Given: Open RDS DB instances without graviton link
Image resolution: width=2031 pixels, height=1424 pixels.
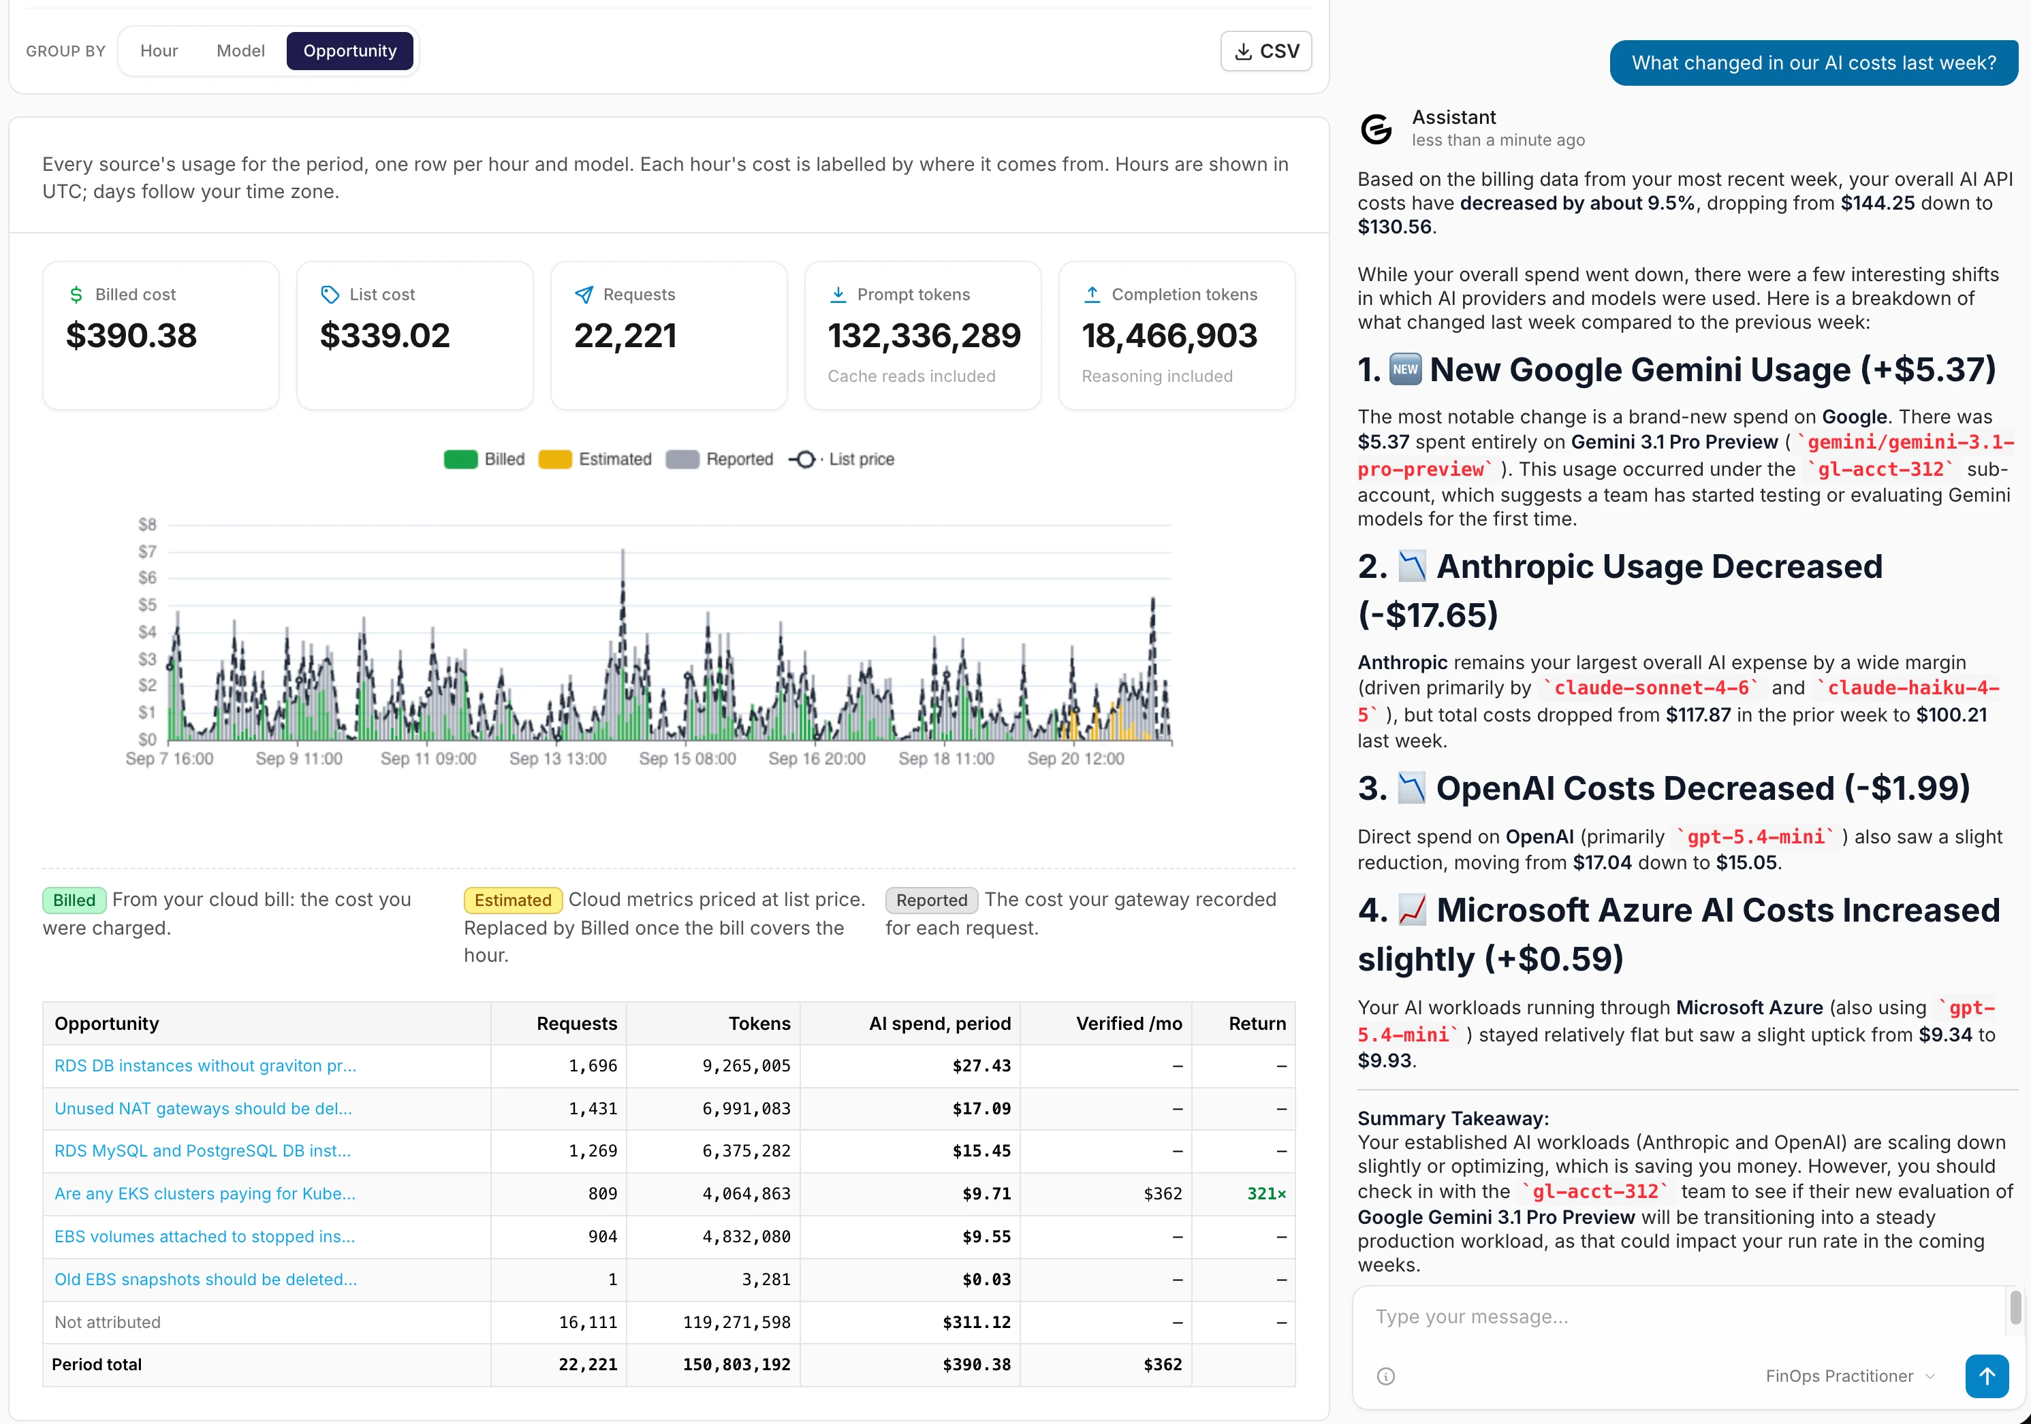Looking at the screenshot, I should coord(205,1066).
